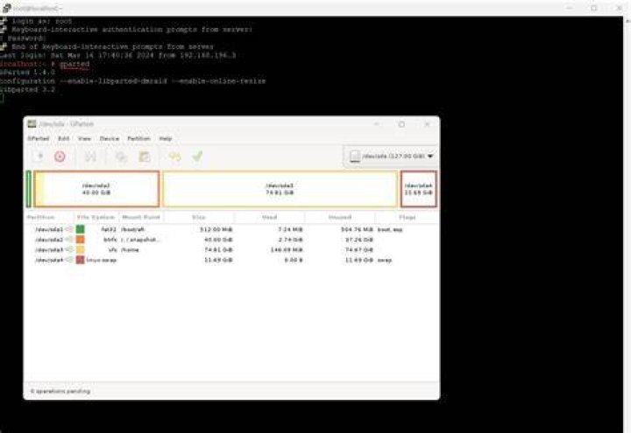631x433 pixels.
Task: Close the PuTTY terminal window
Action: coord(620,8)
